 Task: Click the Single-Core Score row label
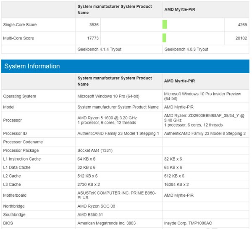[20, 25]
